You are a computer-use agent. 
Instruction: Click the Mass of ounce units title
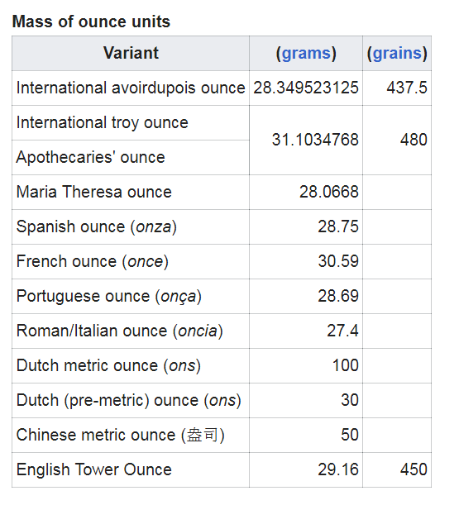(x=91, y=21)
